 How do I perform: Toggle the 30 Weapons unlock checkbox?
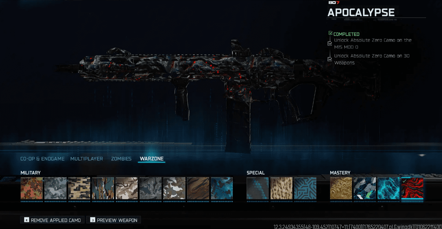point(330,59)
